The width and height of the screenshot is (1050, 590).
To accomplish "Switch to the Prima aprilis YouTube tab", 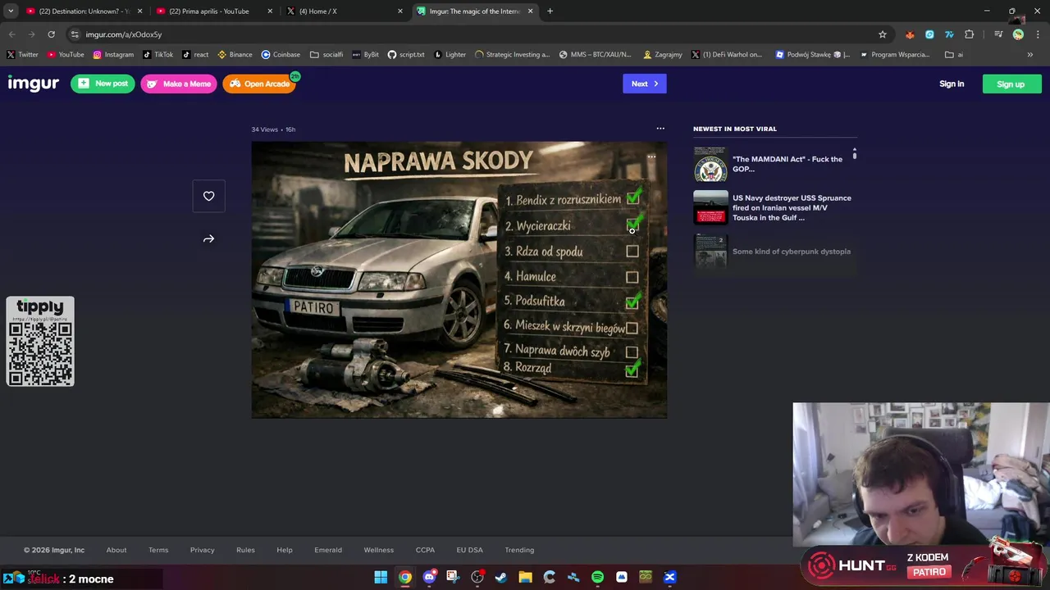I will click(215, 11).
